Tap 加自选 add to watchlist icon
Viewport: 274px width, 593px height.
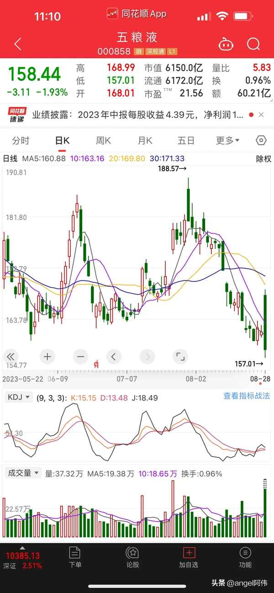tap(189, 553)
